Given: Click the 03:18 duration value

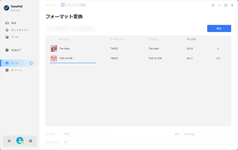Looking at the screenshot, I should coord(190,49).
